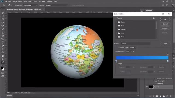Open the File menu

coord(6,1)
